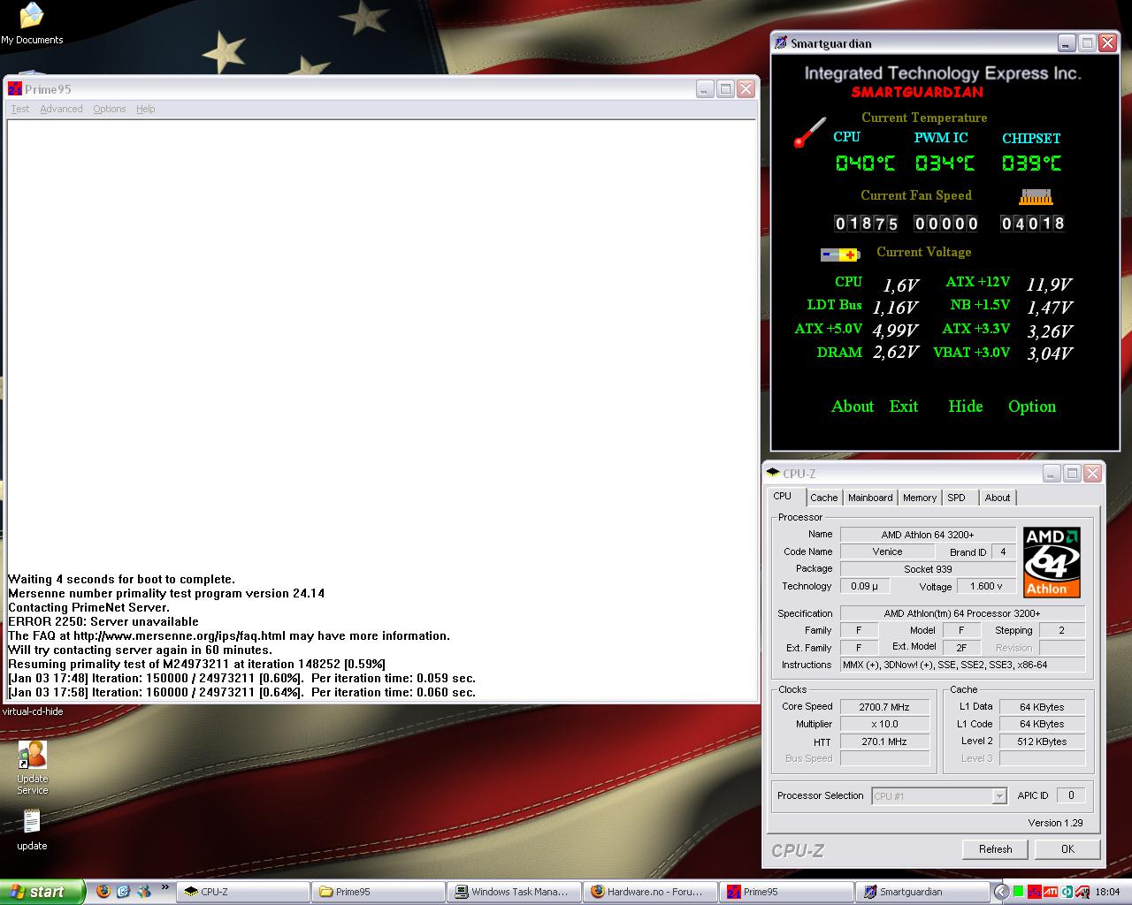The image size is (1132, 905).
Task: Switch to the Memory tab in CPU-Z
Action: coord(920,498)
